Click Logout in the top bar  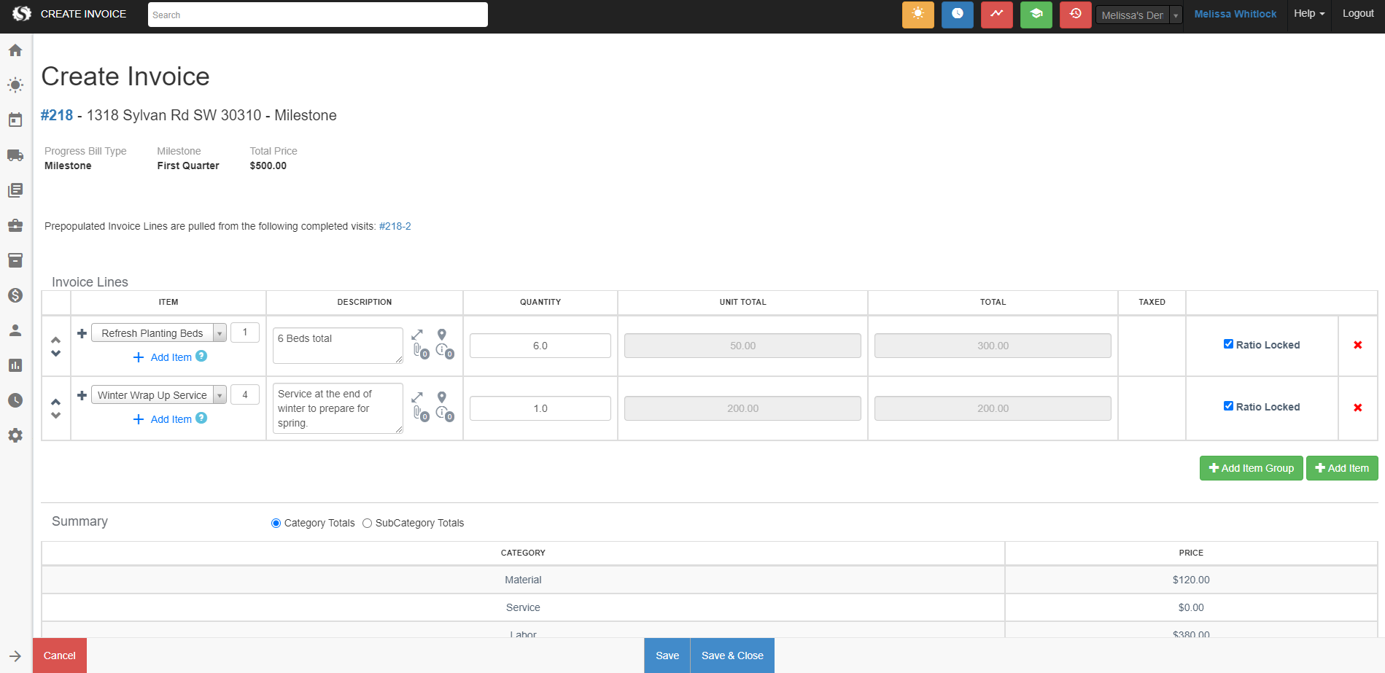coord(1357,14)
